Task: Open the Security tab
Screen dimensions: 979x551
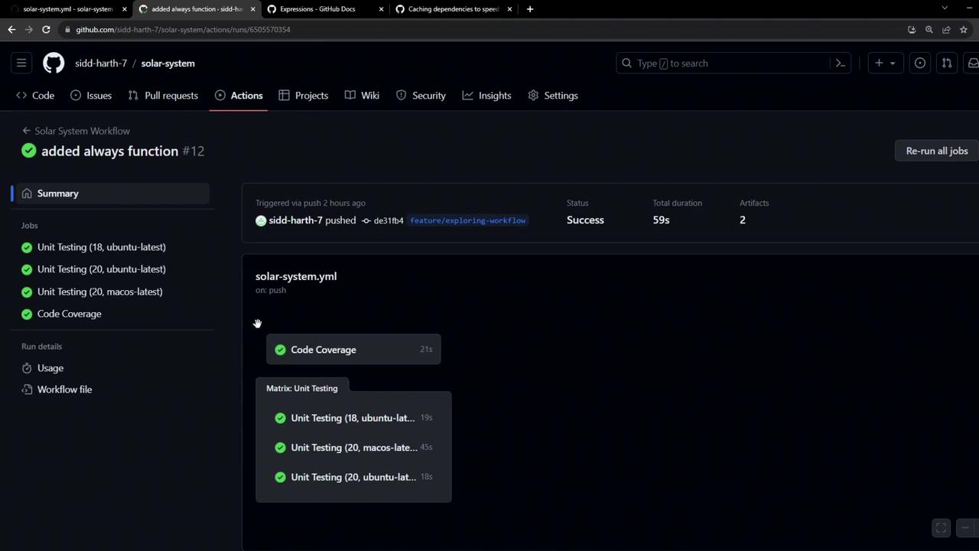Action: click(x=421, y=96)
